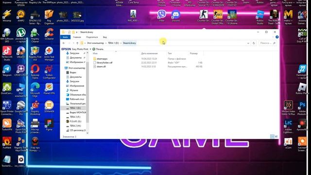Launch AIMP2 desktop shortcut
This screenshot has width=311, height=175.
[x=21, y=16]
